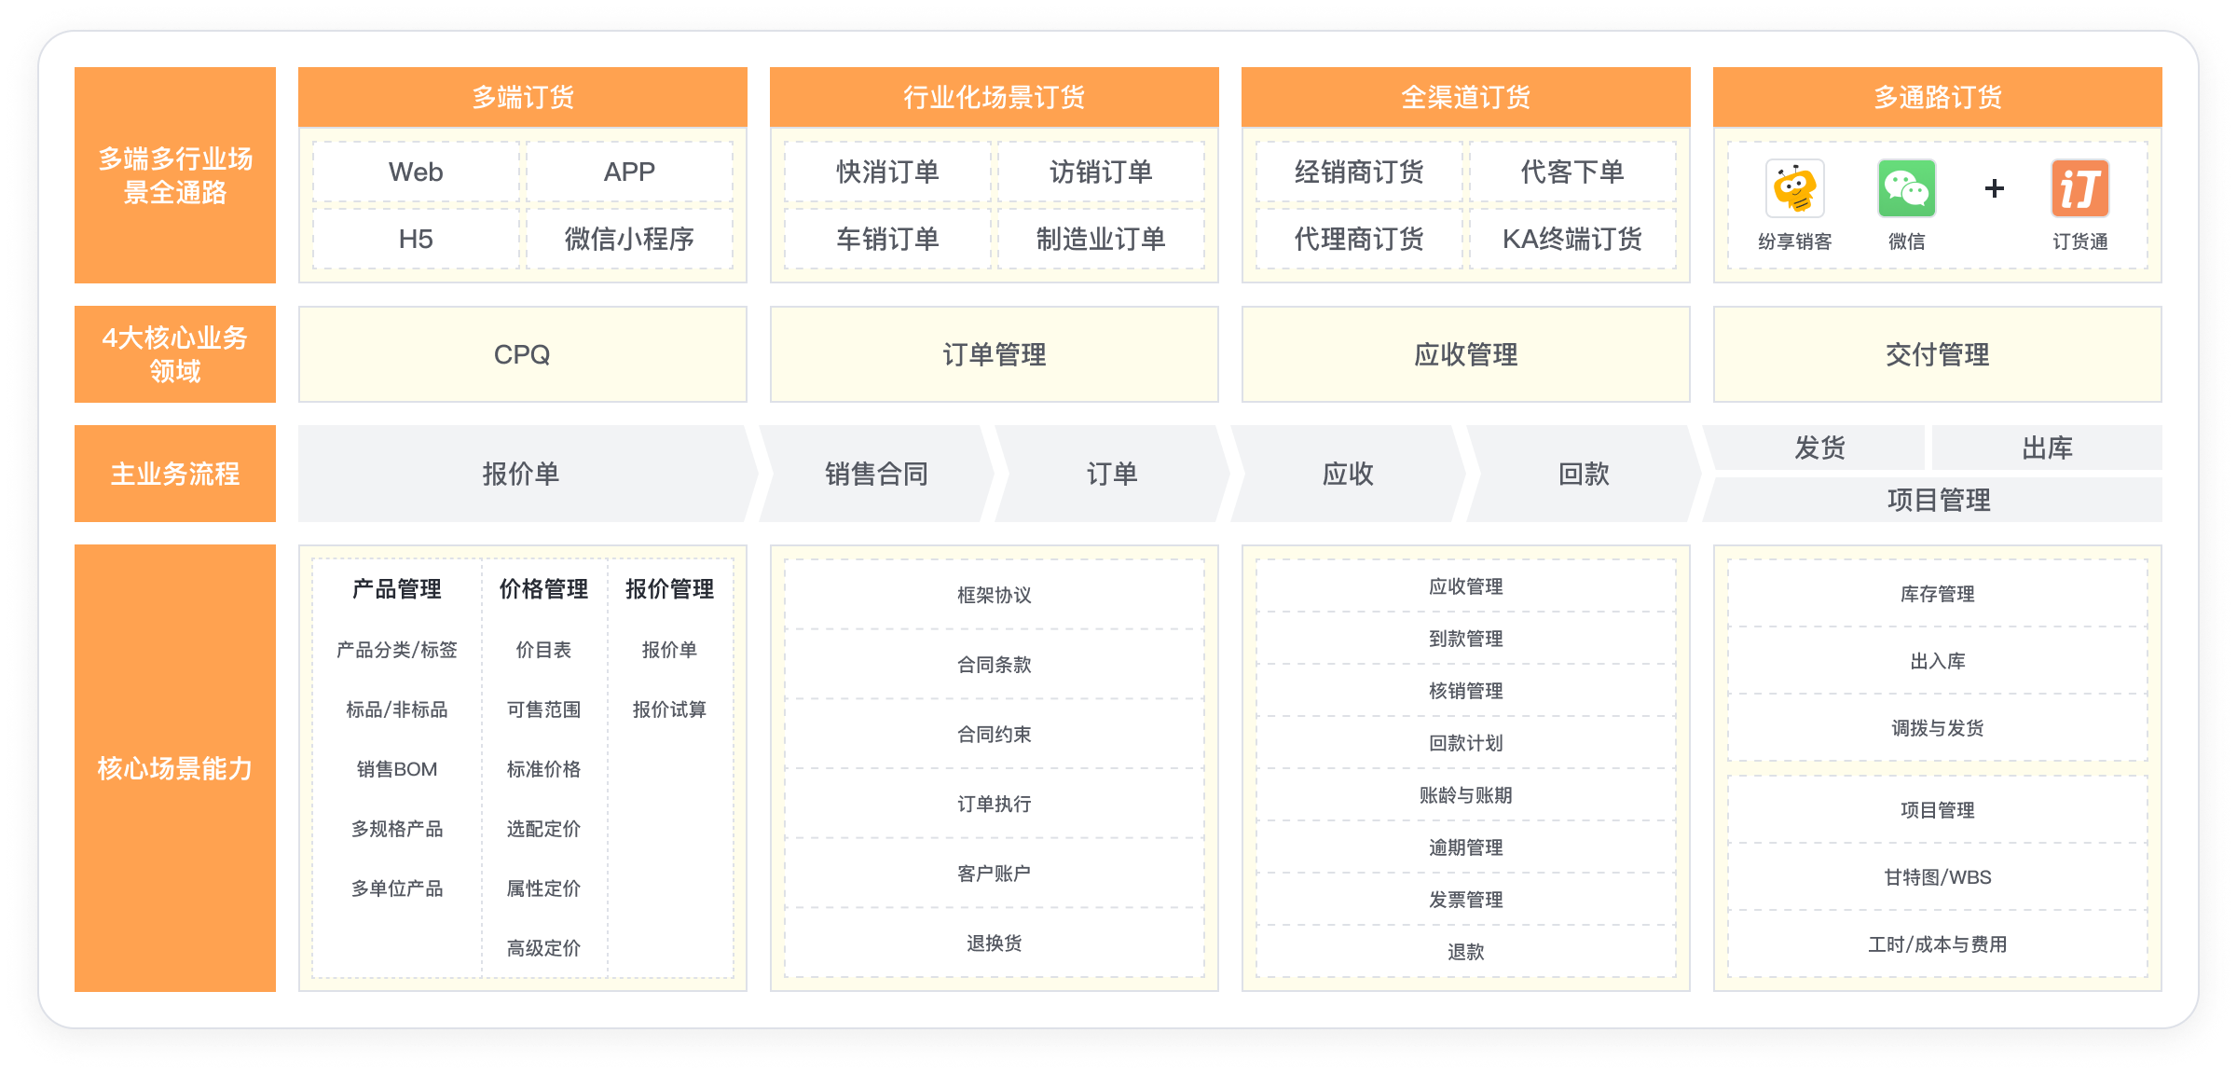Image resolution: width=2237 pixels, height=1074 pixels.
Task: Select the 全渠道订货 header tab
Action: 1465,97
